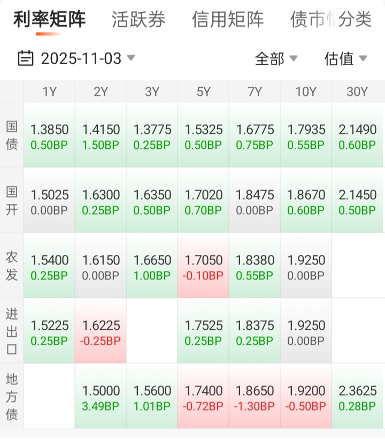Tap the 农发 row label
The image size is (385, 439).
coord(12,266)
